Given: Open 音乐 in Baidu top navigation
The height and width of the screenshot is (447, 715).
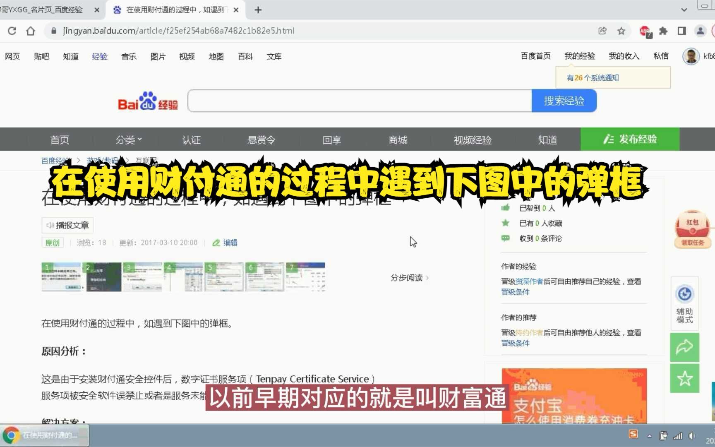Looking at the screenshot, I should point(129,56).
